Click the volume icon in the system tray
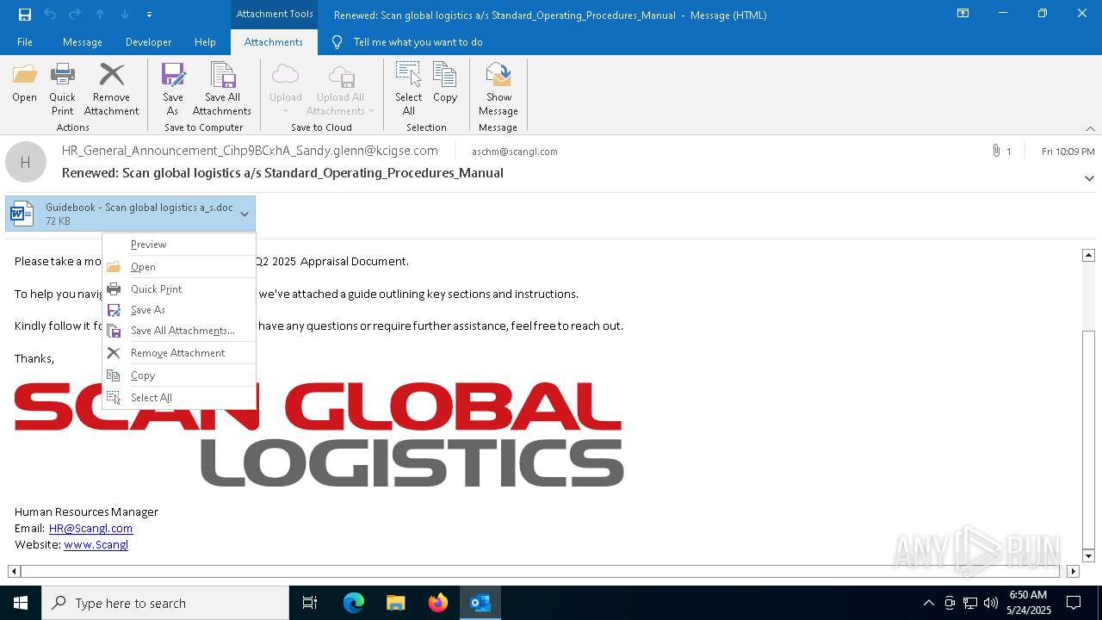 (x=991, y=603)
